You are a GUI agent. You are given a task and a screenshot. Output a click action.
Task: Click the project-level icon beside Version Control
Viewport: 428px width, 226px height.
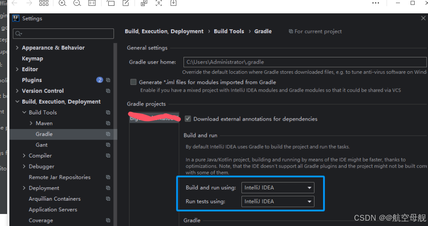tap(108, 91)
